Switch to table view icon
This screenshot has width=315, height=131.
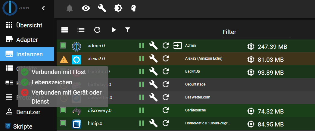click(65, 30)
